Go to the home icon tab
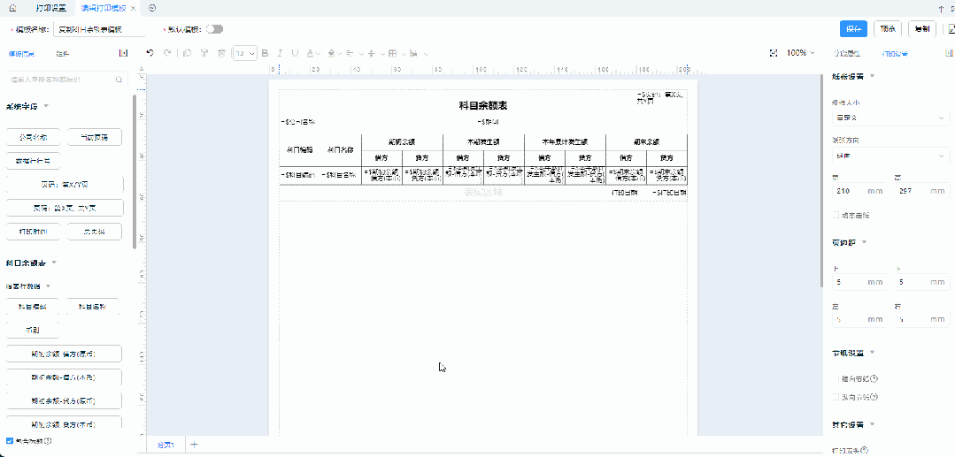 tap(12, 8)
